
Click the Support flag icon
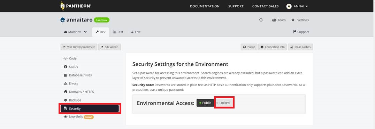click(294, 32)
